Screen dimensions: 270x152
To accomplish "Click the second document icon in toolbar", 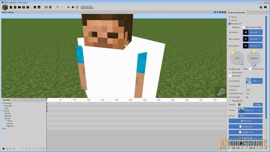I will point(15,7).
